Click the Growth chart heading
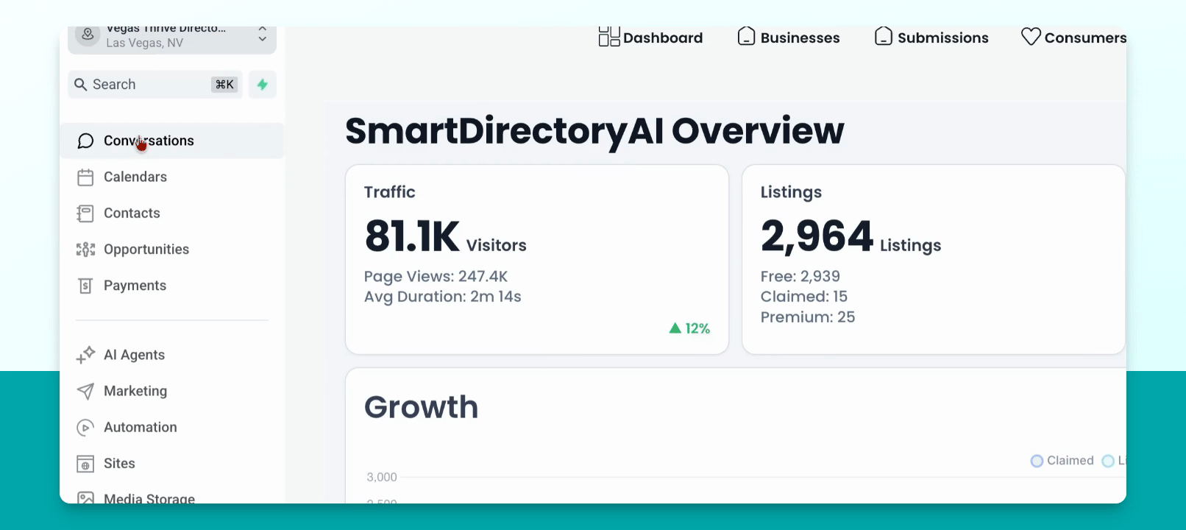 421,407
